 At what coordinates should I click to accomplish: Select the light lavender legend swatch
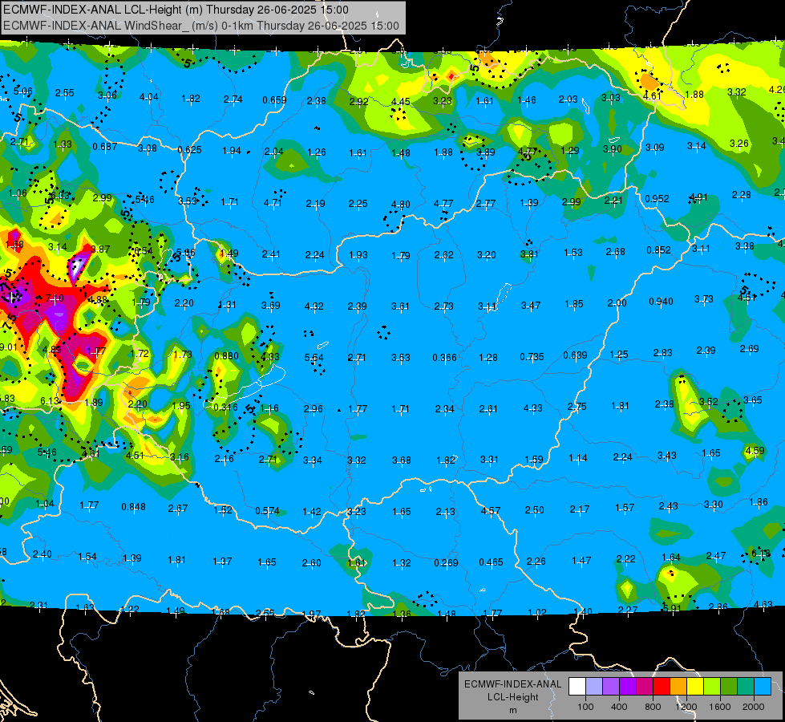(594, 686)
